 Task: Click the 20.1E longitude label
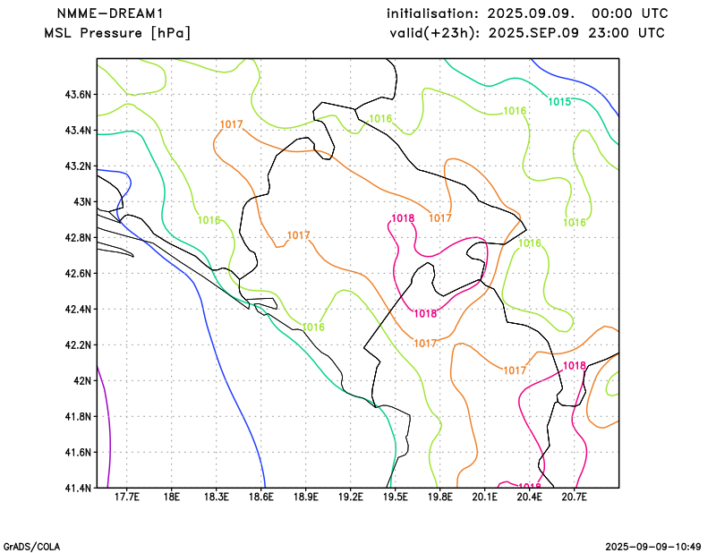coord(484,497)
